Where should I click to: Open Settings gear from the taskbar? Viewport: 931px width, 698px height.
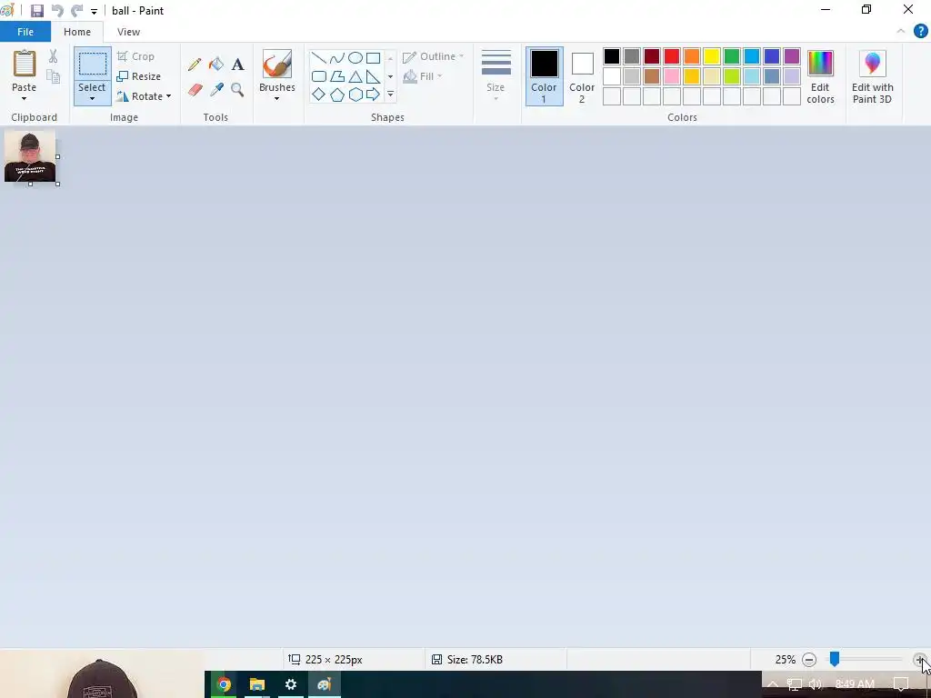click(x=290, y=684)
